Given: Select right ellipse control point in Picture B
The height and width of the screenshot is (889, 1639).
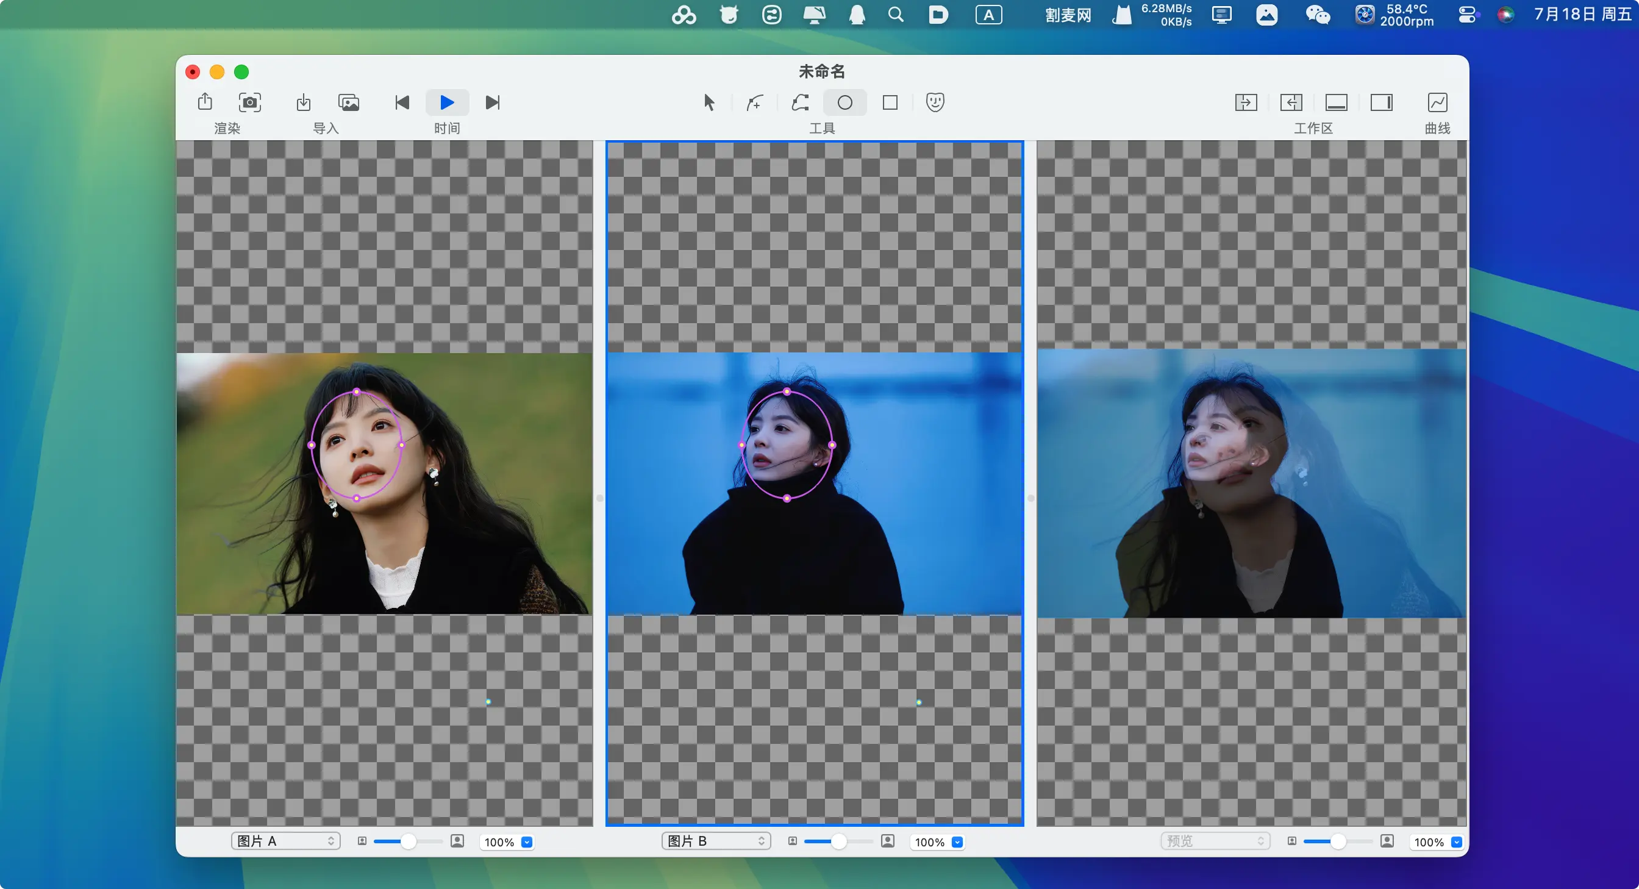Looking at the screenshot, I should pos(832,446).
